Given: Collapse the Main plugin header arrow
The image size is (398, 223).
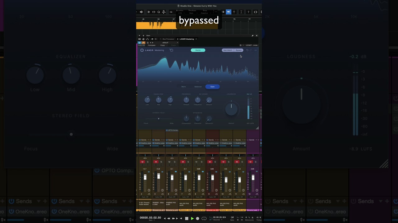Looking at the screenshot, I should coord(139,36).
